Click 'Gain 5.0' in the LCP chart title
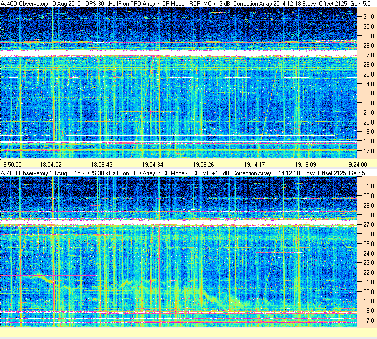The image size is (377, 339). (x=360, y=173)
